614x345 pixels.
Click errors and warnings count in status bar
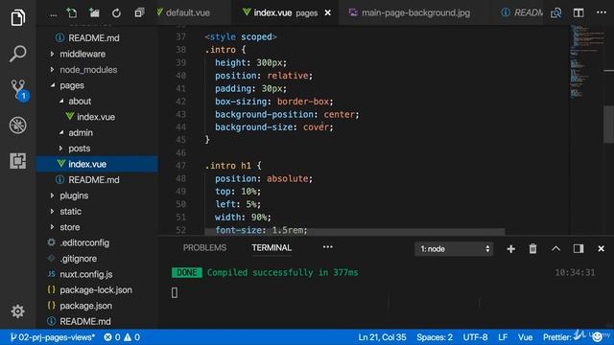[x=122, y=337]
